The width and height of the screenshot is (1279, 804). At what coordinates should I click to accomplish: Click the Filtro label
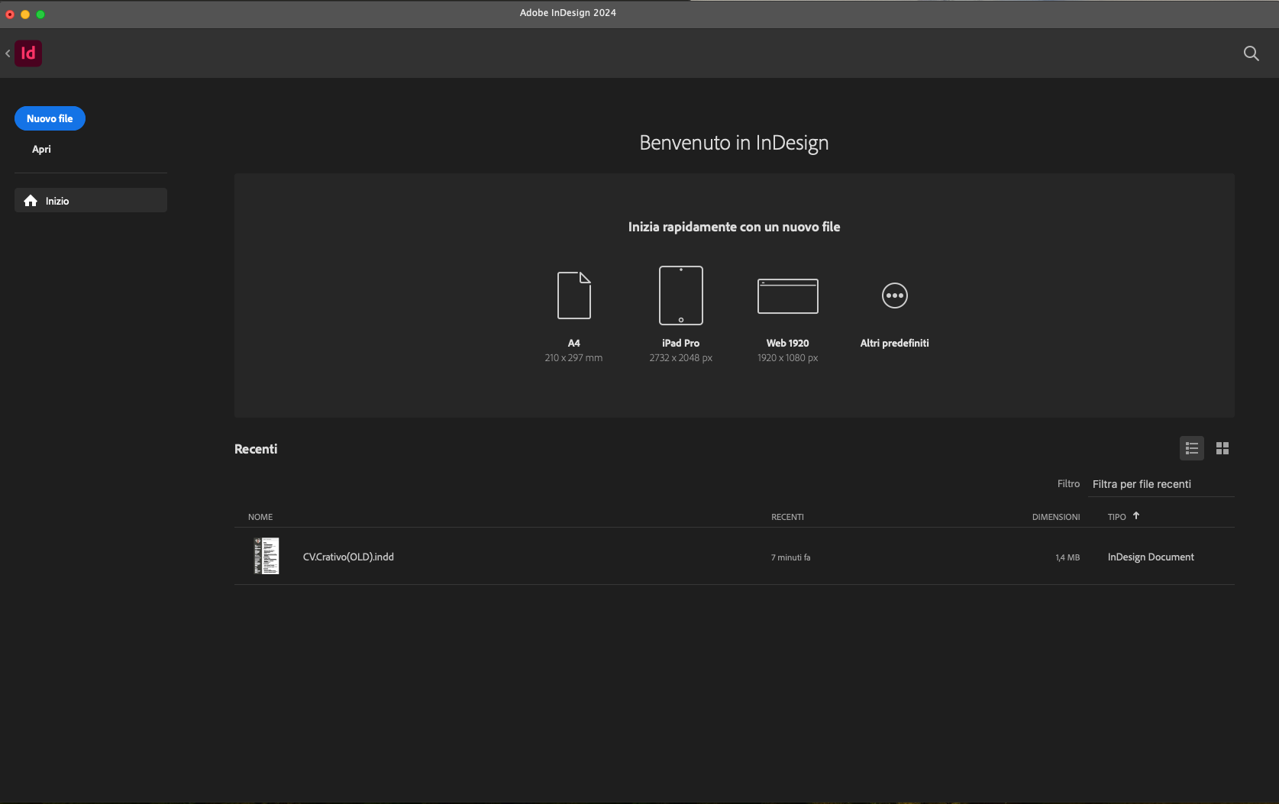[1068, 484]
